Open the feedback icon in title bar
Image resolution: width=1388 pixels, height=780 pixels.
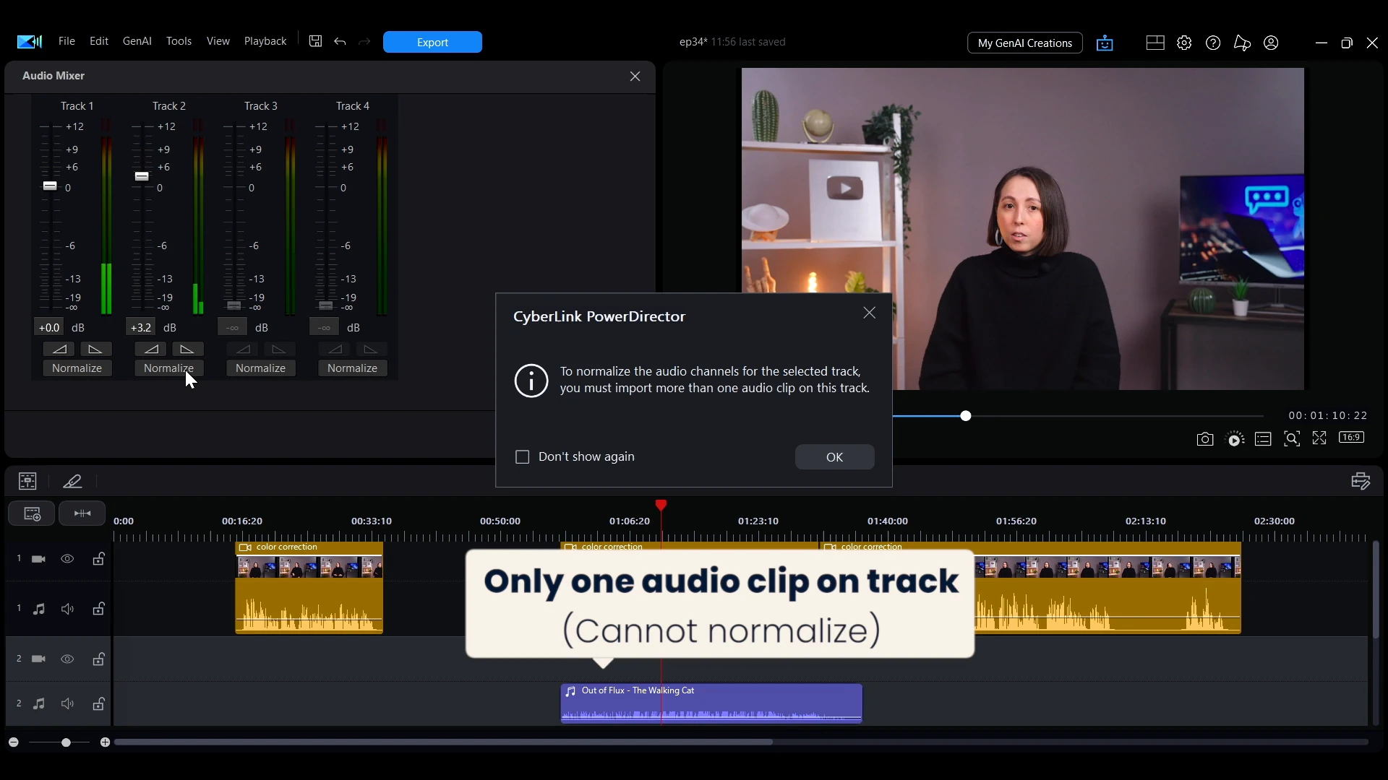[x=1242, y=43]
